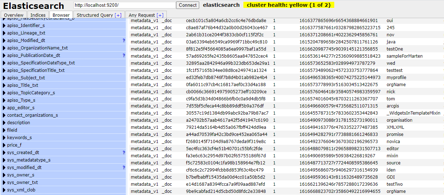Click document id 2ab61b31ce2044f3833cb0cf115f2f2c
Viewport: 444px width, 195px height.
225,35
